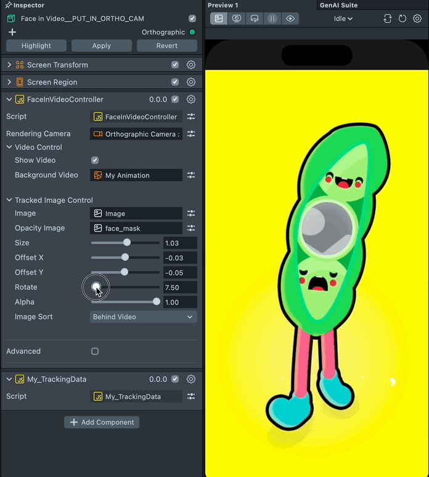429x477 pixels.
Task: Click the Apply button
Action: (102, 46)
